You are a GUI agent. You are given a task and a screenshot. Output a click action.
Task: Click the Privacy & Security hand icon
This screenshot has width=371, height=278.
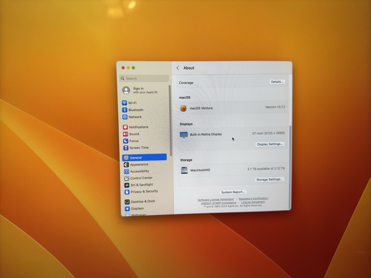tap(127, 192)
